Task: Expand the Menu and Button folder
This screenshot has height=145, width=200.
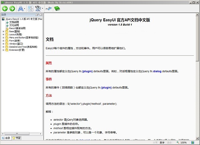Action: click(3, 38)
